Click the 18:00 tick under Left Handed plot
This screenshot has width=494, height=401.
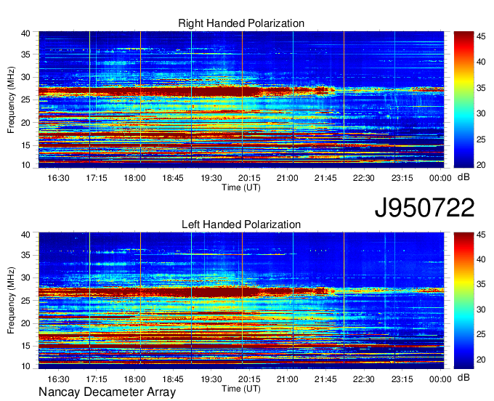click(135, 379)
